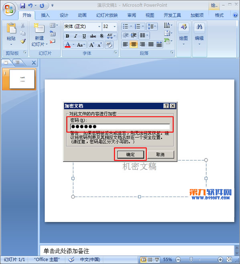Fit slide to current window

coord(229,260)
